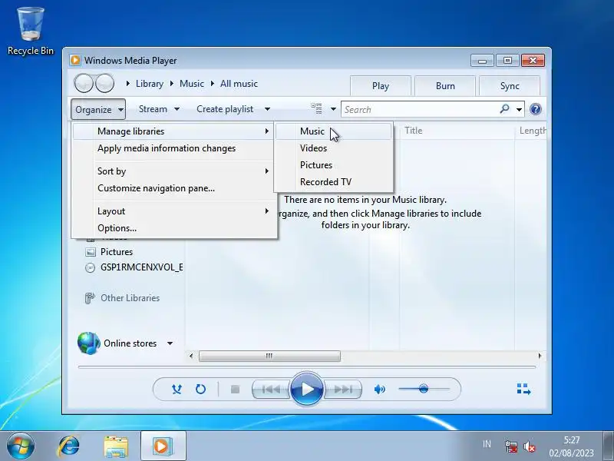Click the Stop playback button
The height and width of the screenshot is (461, 614).
pos(235,390)
